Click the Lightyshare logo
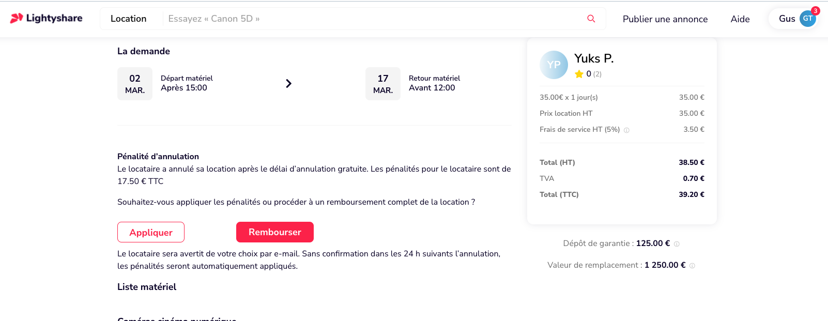The height and width of the screenshot is (321, 828). [47, 18]
